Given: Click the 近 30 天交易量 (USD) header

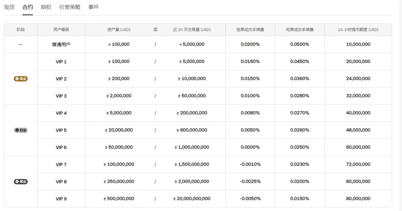Looking at the screenshot, I should tap(192, 29).
